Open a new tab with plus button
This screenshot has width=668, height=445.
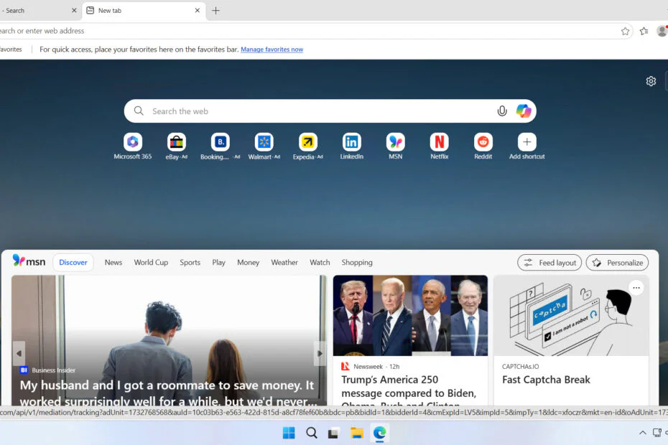point(215,11)
